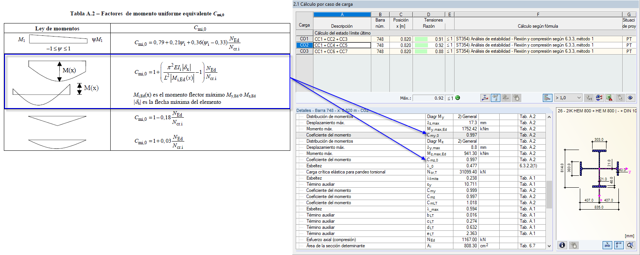Click the '2.1 Cálculo por caso de carga' title
640x255 pixels.
323,4
